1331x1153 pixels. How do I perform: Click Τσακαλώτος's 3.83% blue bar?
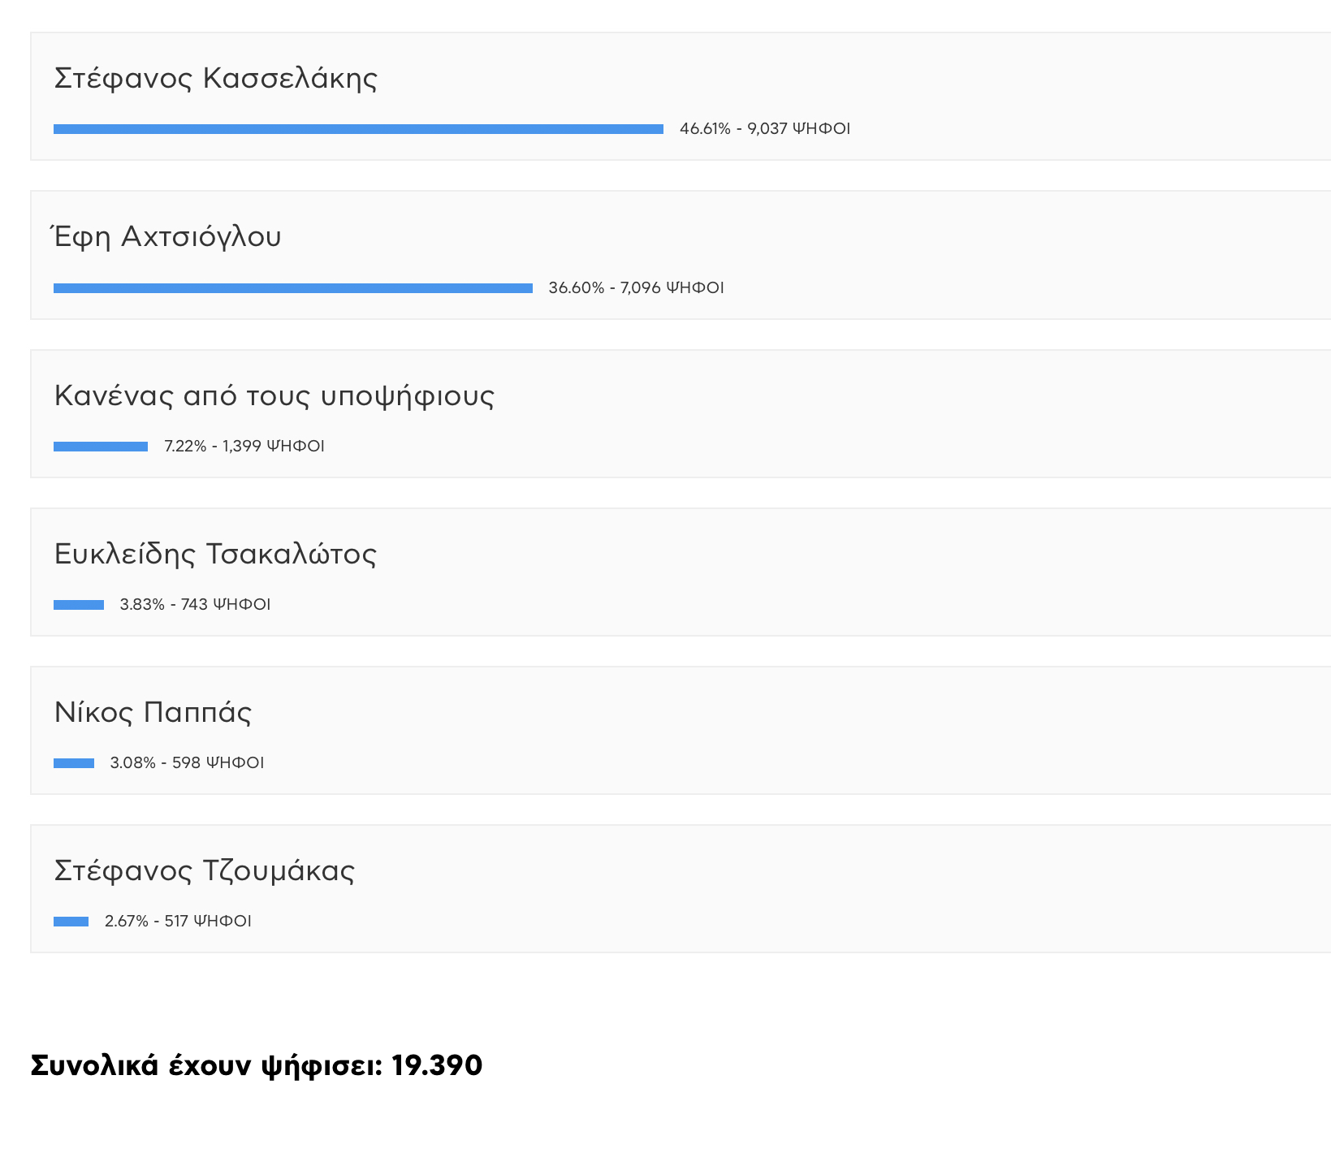point(79,605)
